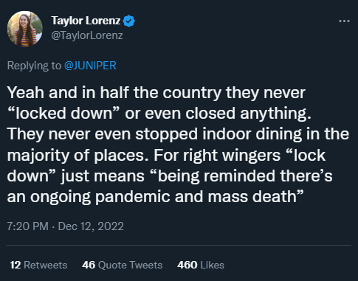This screenshot has height=281, width=358.
Task: View the 460 Likes list
Action: tap(201, 265)
